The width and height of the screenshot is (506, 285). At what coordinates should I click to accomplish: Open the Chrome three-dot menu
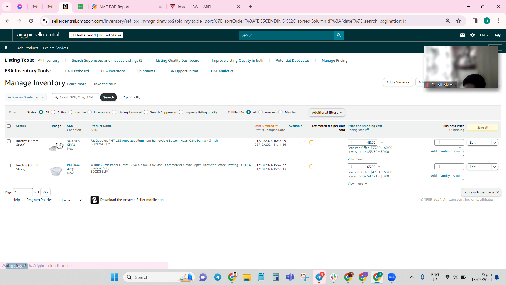coord(499,21)
